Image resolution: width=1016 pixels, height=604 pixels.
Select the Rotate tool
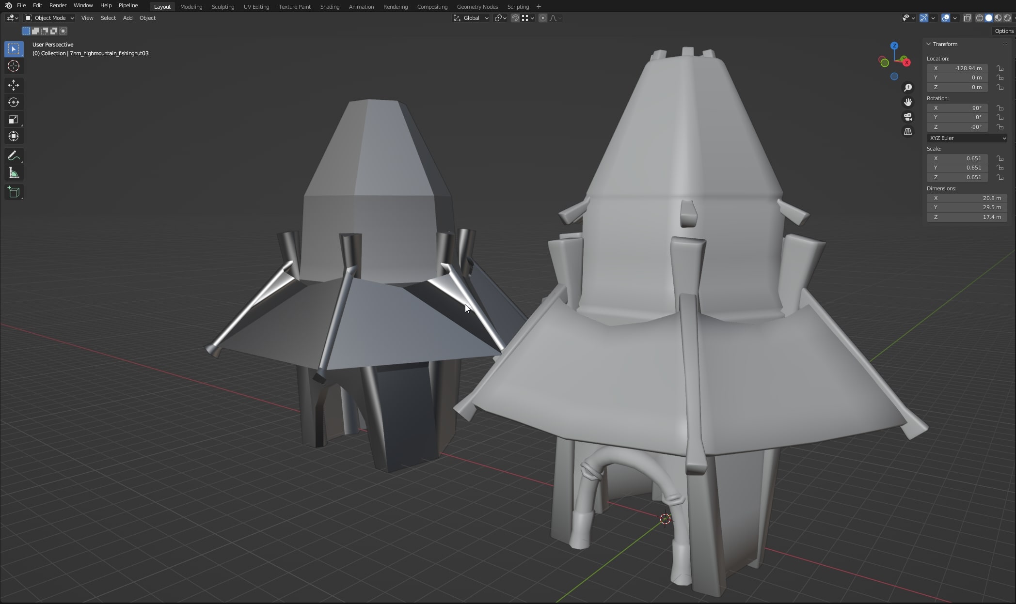click(x=14, y=102)
